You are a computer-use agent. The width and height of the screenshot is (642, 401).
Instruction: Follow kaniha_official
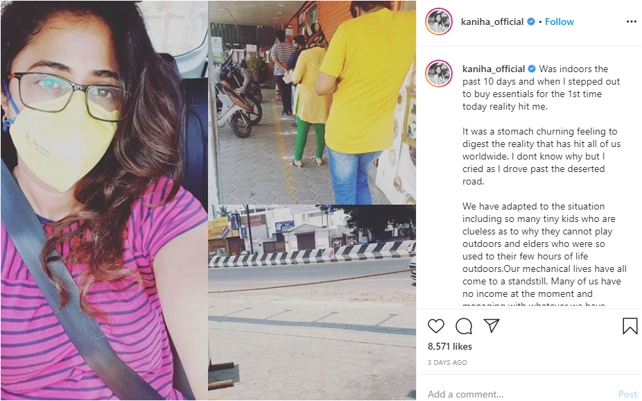point(559,22)
